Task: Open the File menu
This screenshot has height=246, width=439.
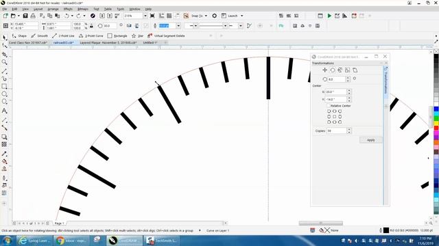Action: click(x=5, y=9)
